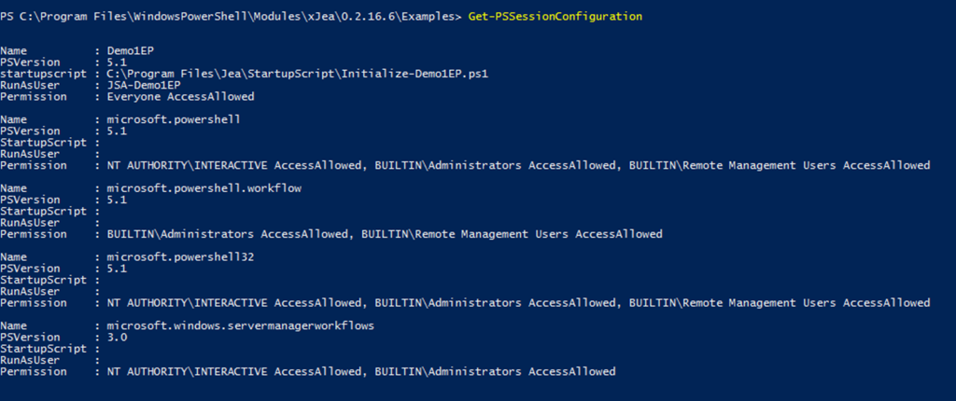Click the lowercase startupscript label under Demo1EP
Viewport: 956px width, 401px height.
click(45, 73)
